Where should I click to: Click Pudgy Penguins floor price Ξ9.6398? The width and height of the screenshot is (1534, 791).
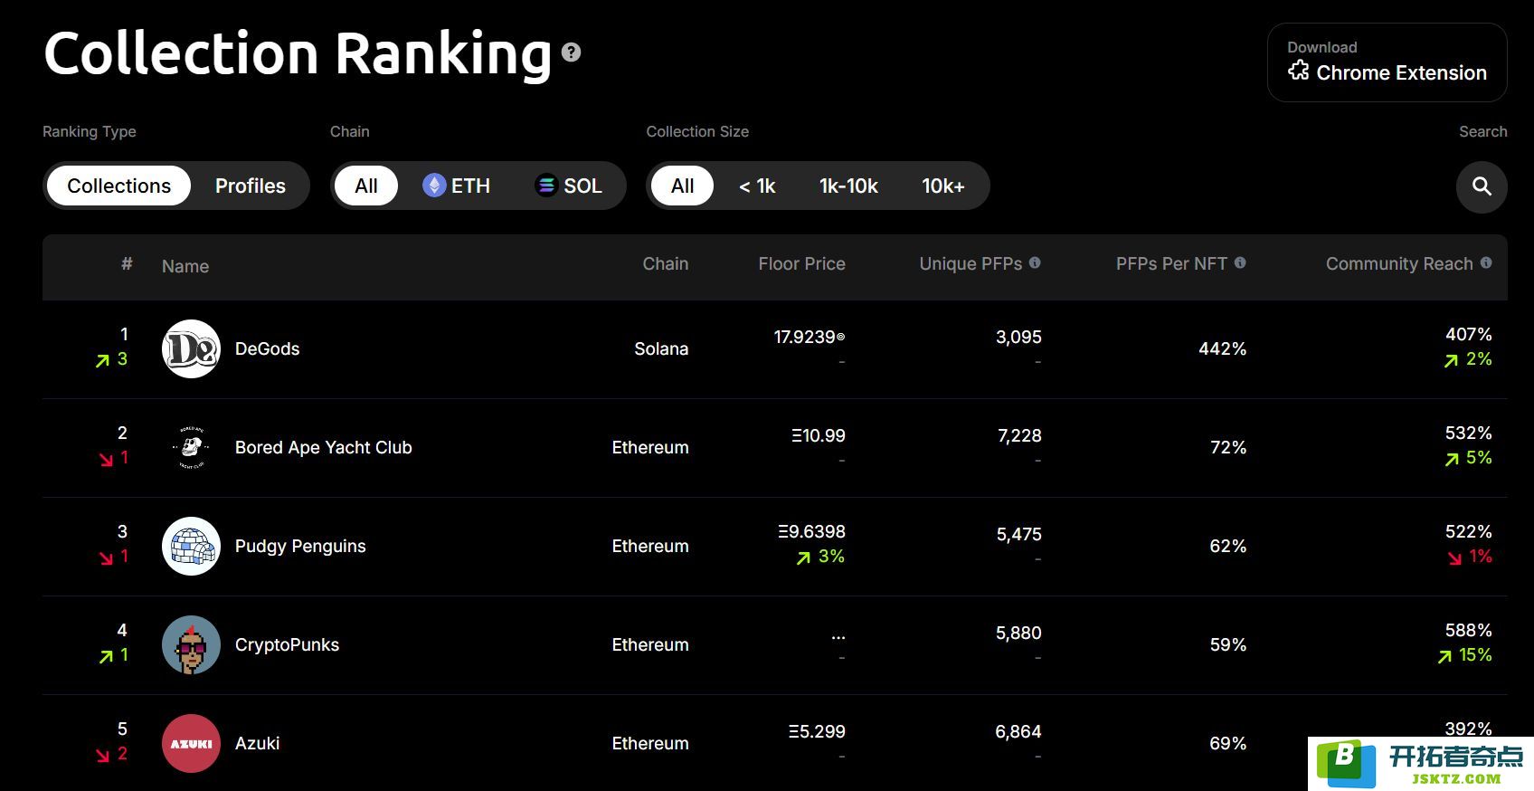point(811,531)
